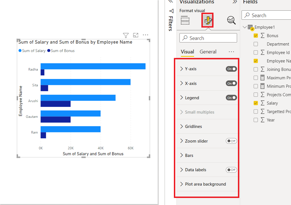Switch to the General tab
Image resolution: width=291 pixels, height=205 pixels.
(x=208, y=52)
